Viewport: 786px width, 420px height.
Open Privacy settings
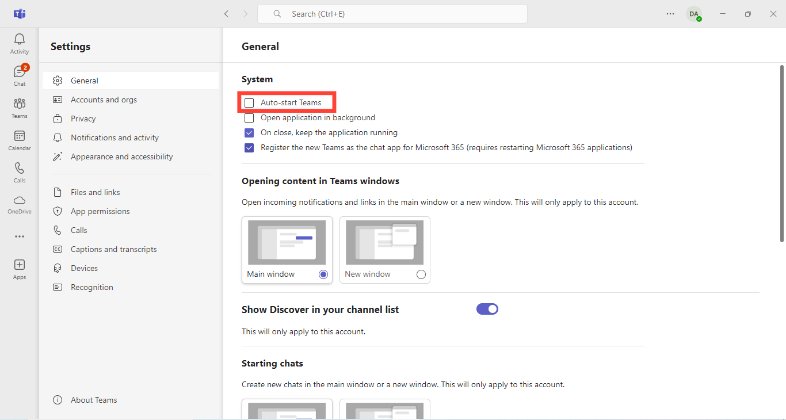click(131, 119)
